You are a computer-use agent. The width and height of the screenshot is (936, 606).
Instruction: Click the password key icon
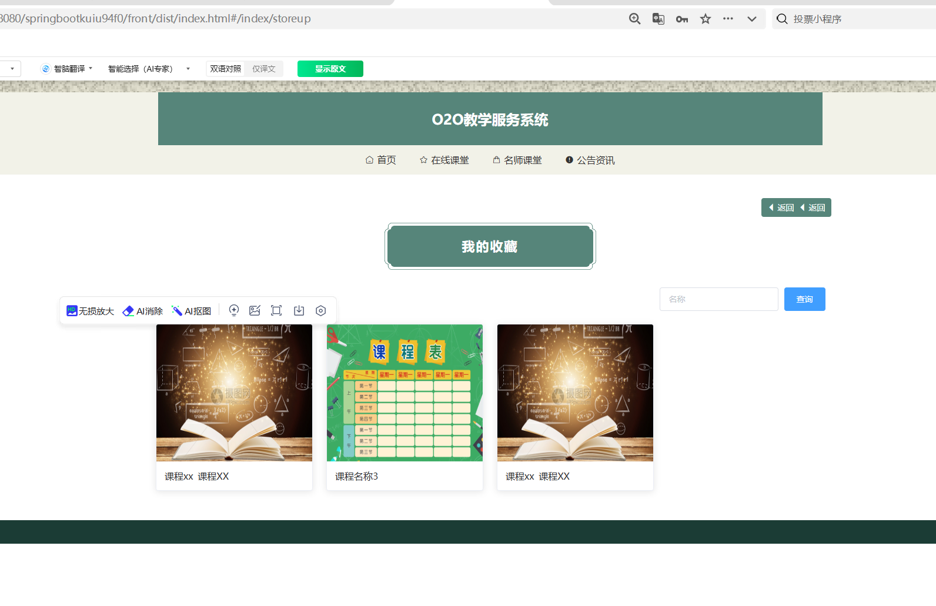(x=681, y=19)
